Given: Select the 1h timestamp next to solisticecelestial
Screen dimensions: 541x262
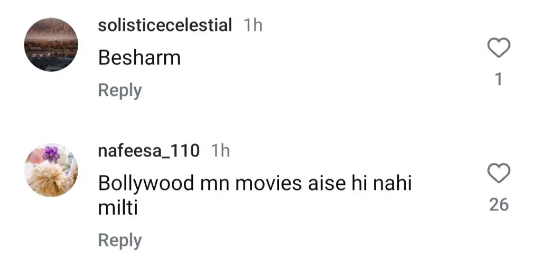Looking at the screenshot, I should click(x=253, y=25).
